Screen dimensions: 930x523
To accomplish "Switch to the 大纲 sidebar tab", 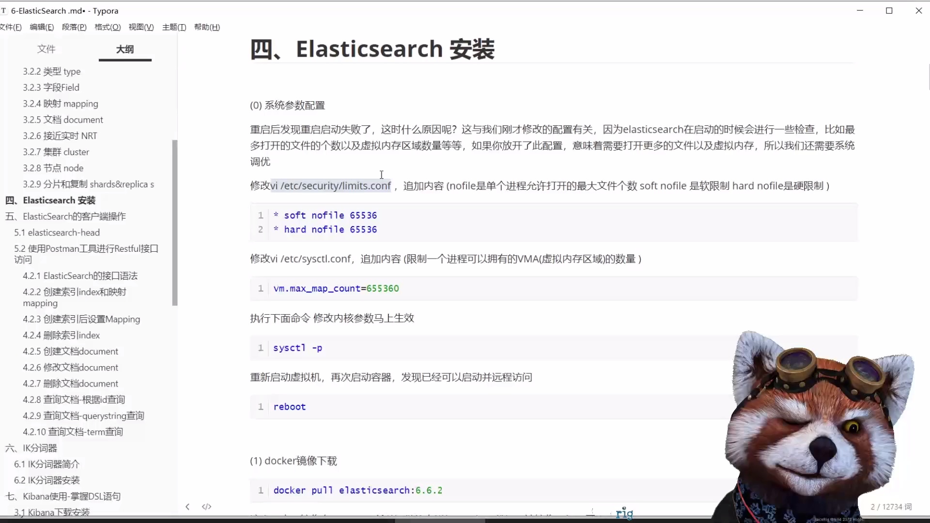I will coord(124,49).
